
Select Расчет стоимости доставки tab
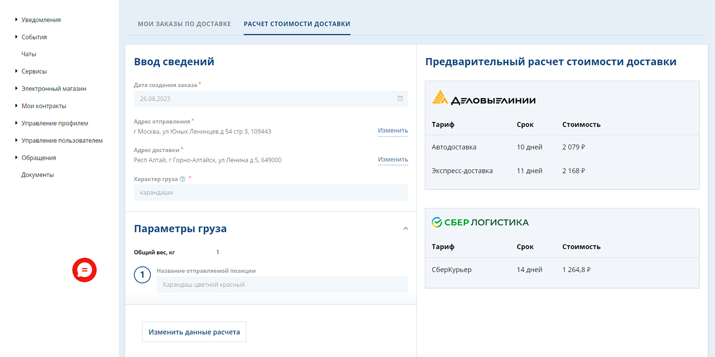(x=297, y=24)
